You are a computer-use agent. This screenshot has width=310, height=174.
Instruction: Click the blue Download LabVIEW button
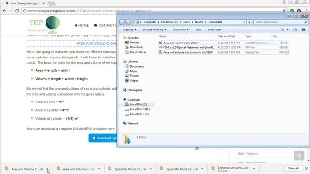102,138
